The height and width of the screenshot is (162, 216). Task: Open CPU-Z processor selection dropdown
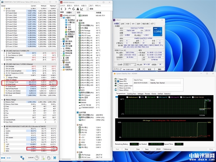coord(135,65)
